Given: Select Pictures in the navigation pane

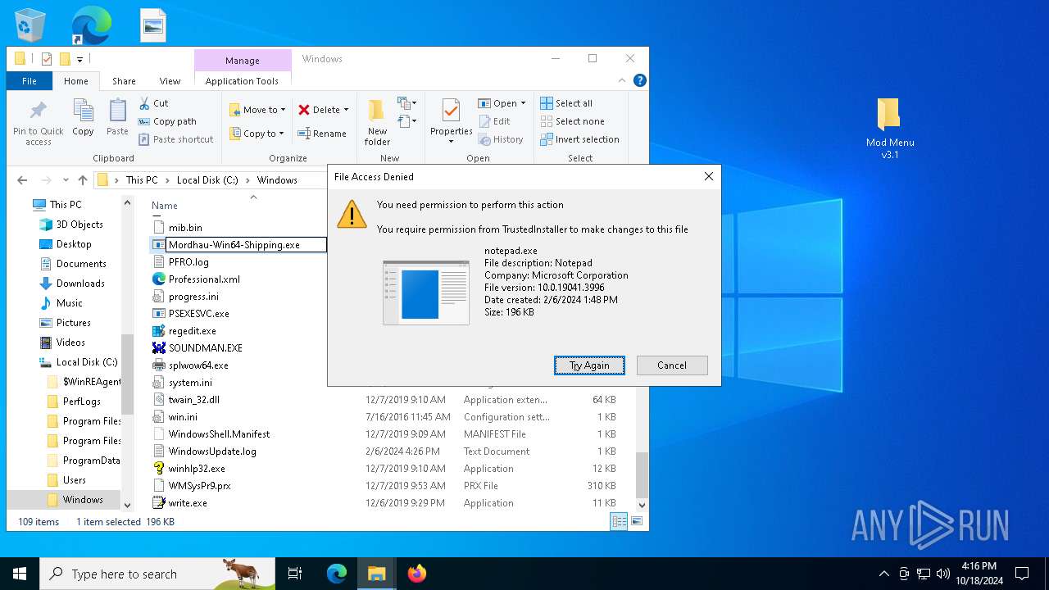Looking at the screenshot, I should click(73, 323).
